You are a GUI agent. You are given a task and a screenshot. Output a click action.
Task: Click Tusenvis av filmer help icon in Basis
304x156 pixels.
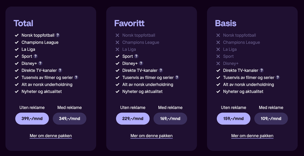pos(278,77)
